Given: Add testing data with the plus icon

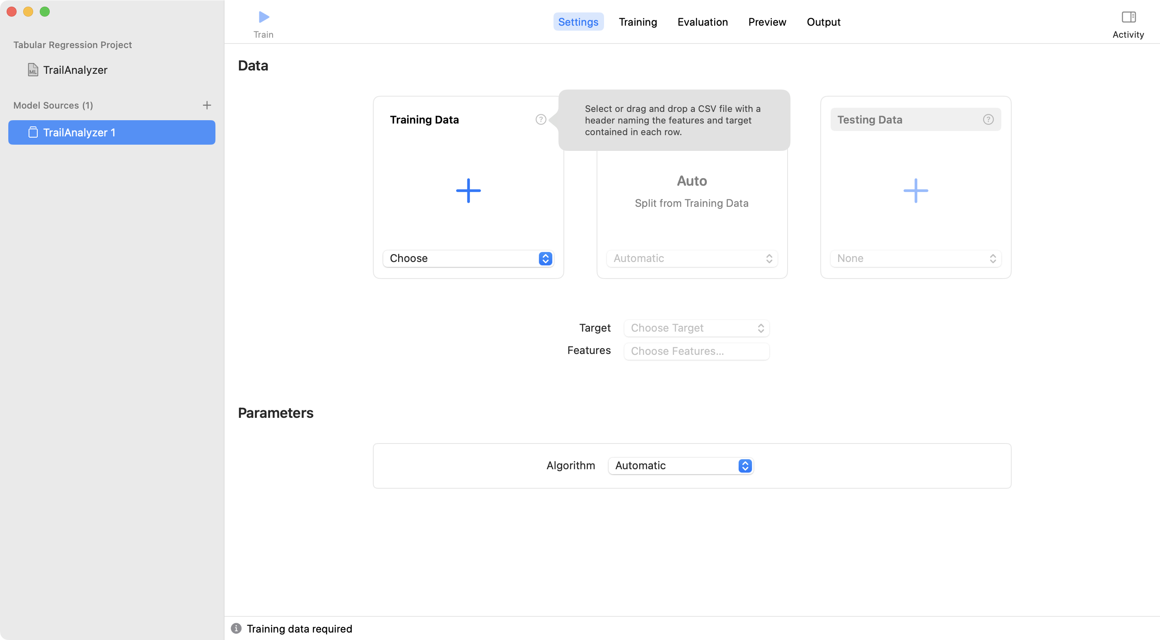Looking at the screenshot, I should point(915,191).
